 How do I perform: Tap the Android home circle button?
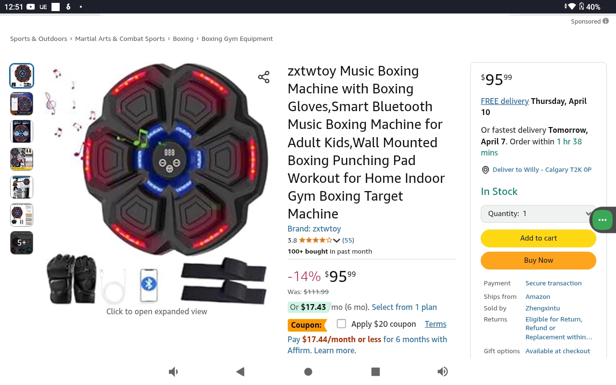point(308,372)
